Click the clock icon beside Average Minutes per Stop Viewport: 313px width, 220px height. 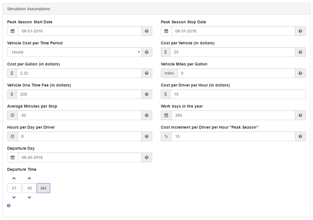[x=12, y=115]
